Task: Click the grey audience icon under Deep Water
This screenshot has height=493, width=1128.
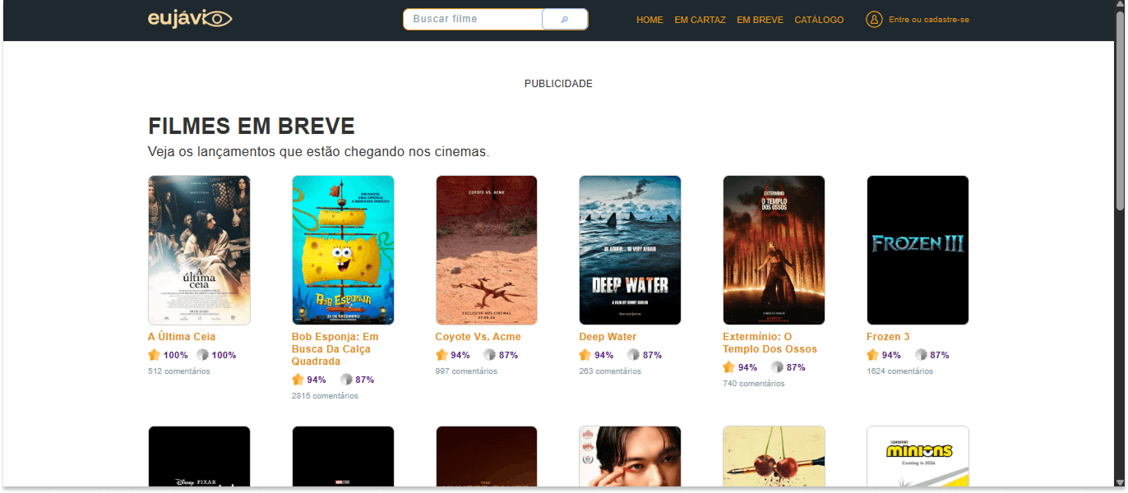Action: (x=633, y=355)
